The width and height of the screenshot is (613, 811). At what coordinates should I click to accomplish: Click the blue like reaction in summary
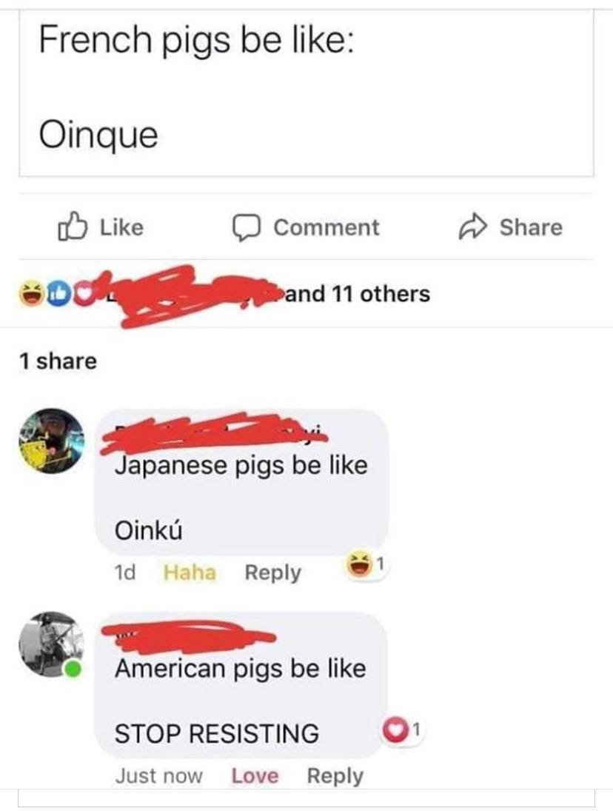pyautogui.click(x=58, y=293)
